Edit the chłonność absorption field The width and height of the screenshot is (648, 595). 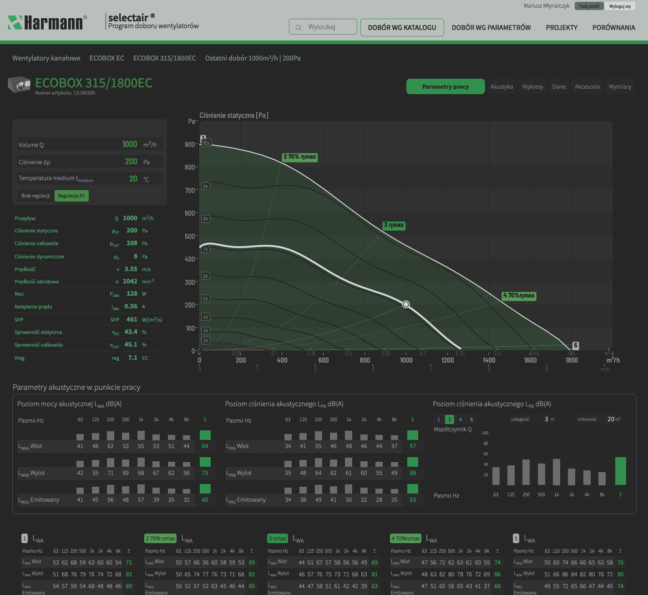[x=599, y=419]
